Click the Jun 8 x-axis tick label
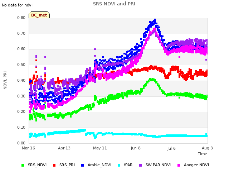The width and height of the screenshot is (229, 172). pos(136,148)
